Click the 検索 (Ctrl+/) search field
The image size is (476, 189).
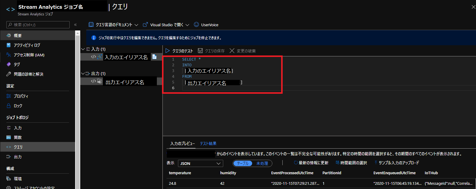38,25
